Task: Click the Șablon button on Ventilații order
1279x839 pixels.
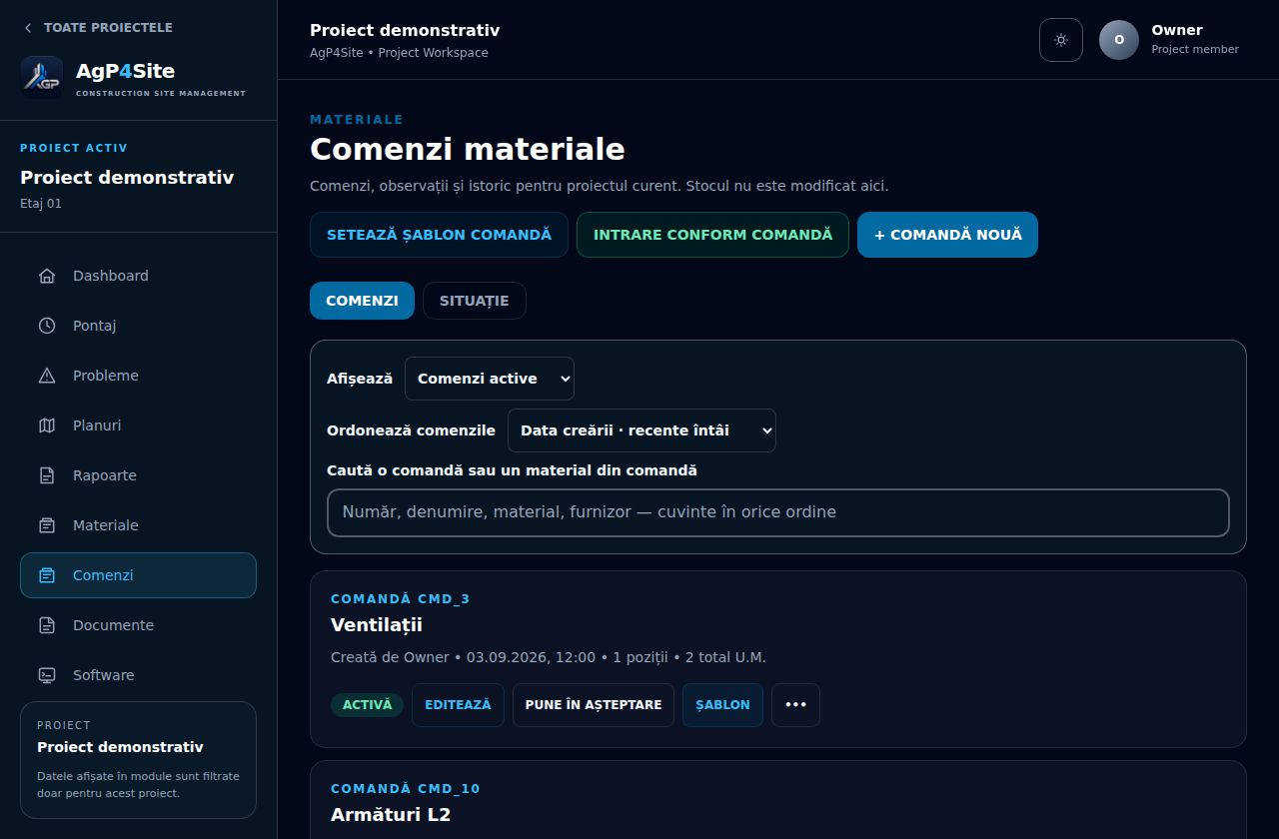Action: 722,705
